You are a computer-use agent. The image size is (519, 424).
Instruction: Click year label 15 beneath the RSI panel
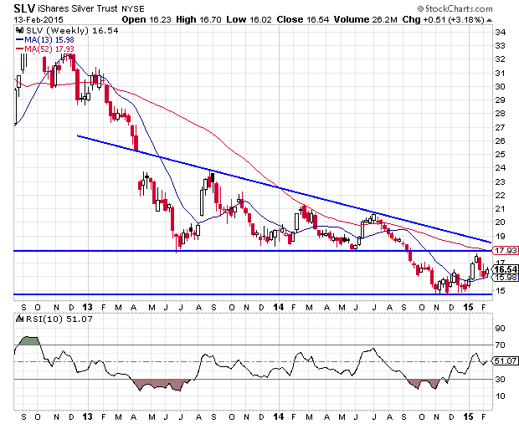coord(468,416)
